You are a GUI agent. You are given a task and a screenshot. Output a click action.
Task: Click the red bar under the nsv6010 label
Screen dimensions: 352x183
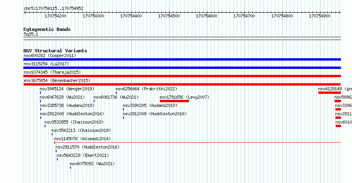338,126
